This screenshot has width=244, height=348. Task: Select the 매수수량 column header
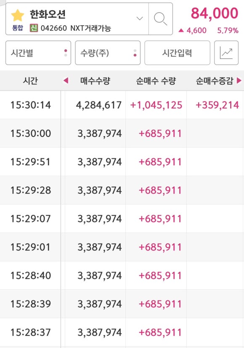(95, 80)
